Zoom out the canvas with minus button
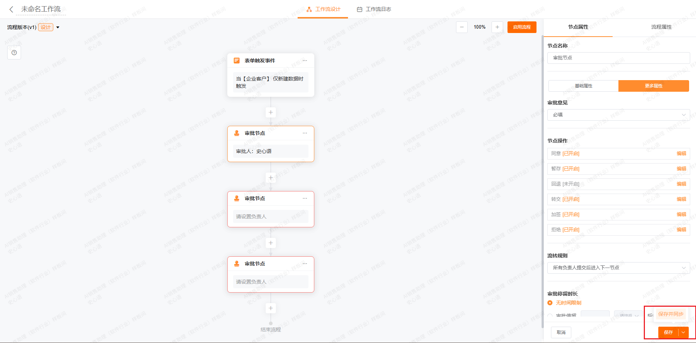 pyautogui.click(x=461, y=27)
